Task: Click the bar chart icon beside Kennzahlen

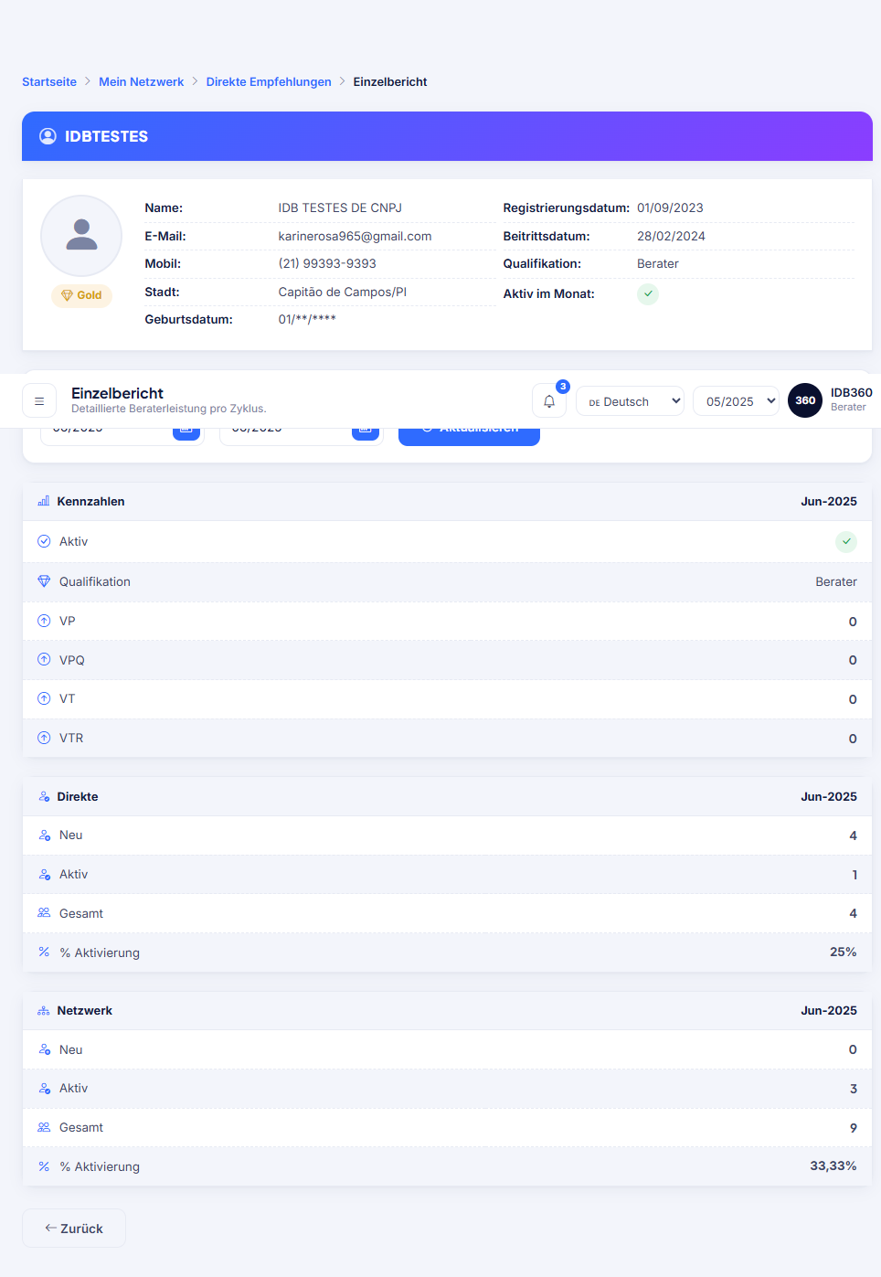Action: [x=44, y=501]
